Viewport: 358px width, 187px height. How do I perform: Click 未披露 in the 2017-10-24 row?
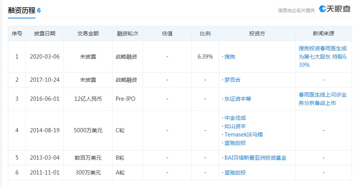coord(88,80)
